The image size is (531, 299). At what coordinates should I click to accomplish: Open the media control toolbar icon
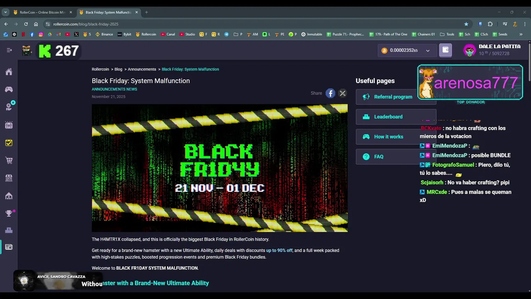coord(505,24)
